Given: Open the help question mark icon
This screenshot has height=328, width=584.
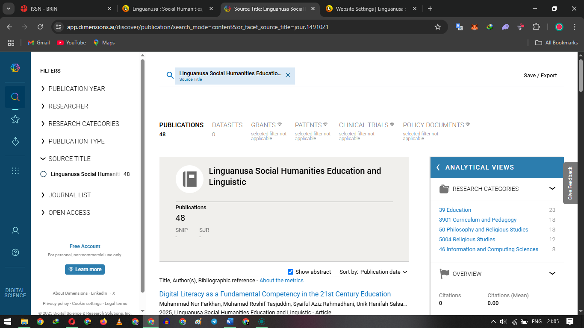Looking at the screenshot, I should (x=15, y=252).
